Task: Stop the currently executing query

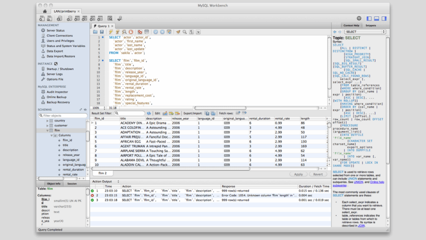Action: pyautogui.click(x=131, y=32)
